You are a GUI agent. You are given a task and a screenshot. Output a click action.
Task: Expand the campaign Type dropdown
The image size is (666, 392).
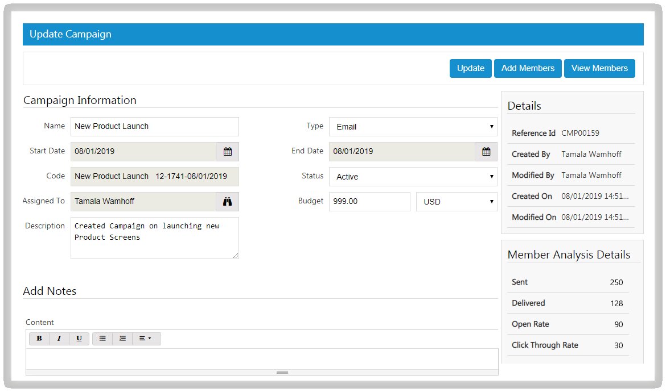pyautogui.click(x=413, y=127)
